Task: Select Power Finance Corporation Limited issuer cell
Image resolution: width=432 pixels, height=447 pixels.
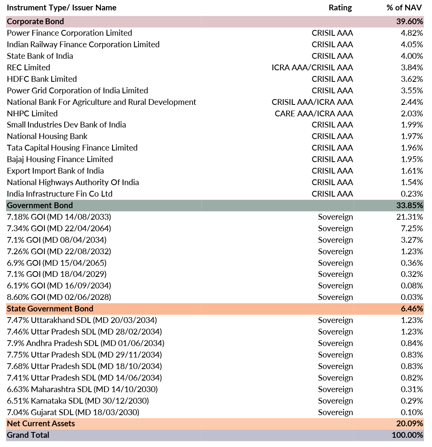Action: [69, 33]
